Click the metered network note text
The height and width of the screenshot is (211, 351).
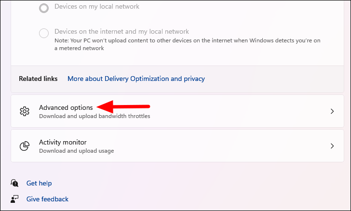[x=188, y=44]
